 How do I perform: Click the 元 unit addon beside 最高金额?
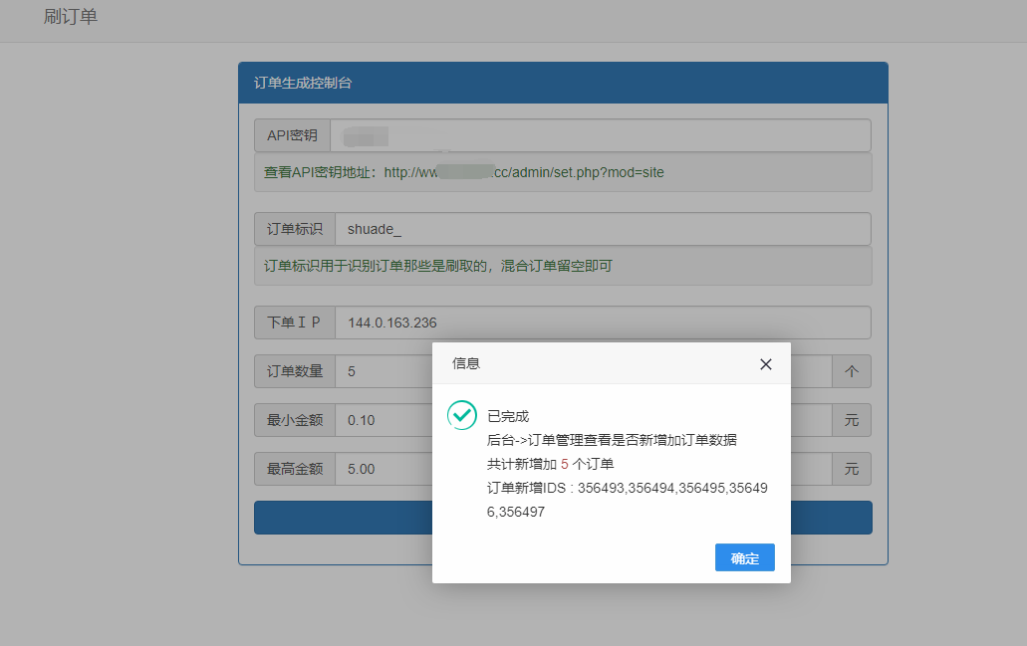point(851,469)
